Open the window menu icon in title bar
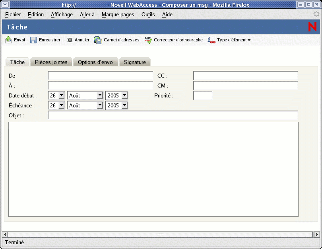Viewport: 322px width, 249px height. click(x=5, y=4)
